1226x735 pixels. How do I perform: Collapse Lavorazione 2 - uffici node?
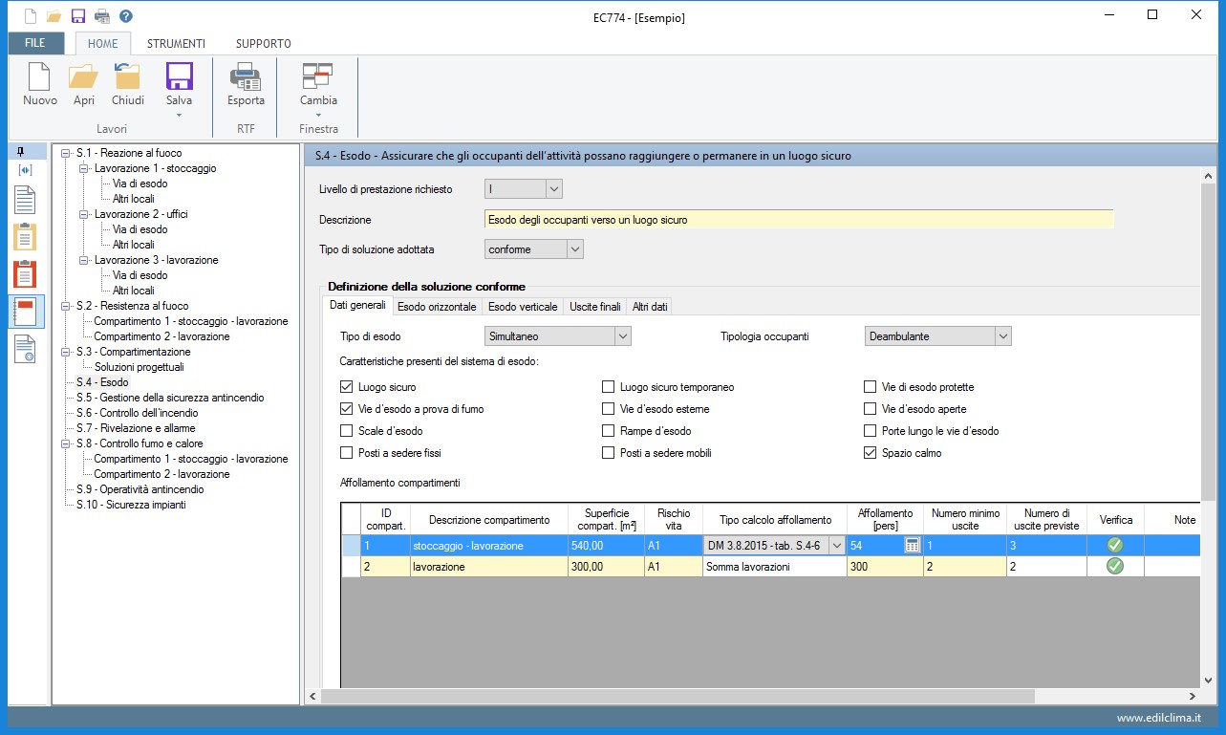point(83,214)
